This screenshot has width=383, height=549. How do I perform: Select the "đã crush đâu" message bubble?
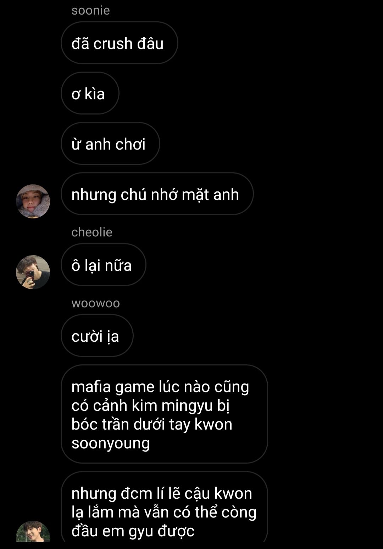point(120,43)
